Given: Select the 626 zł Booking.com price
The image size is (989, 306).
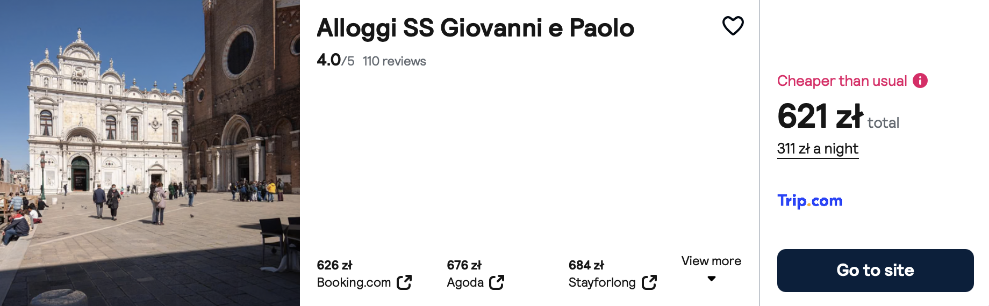Looking at the screenshot, I should 334,265.
